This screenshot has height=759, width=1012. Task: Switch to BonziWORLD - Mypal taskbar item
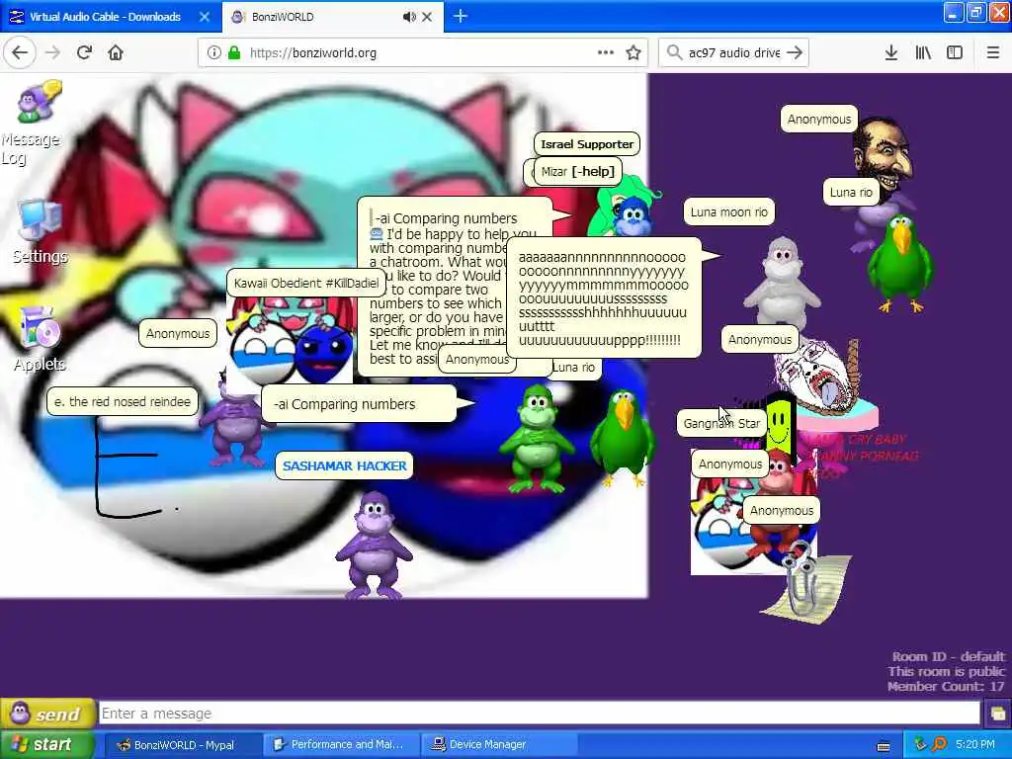183,745
